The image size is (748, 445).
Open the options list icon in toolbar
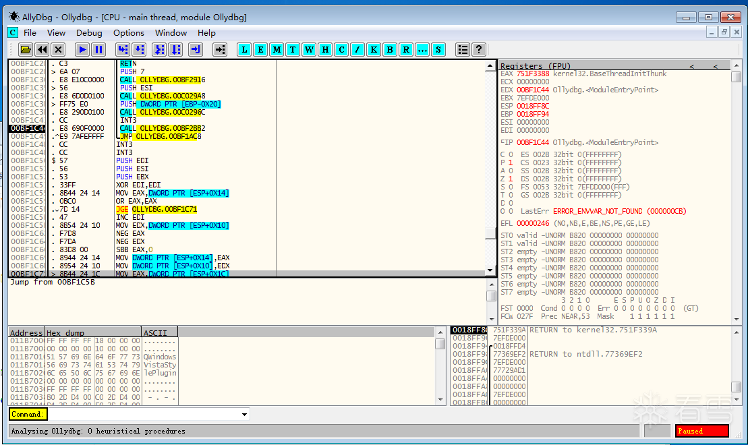coord(463,50)
